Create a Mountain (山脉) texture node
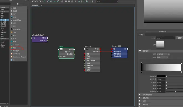183x107 pixels. pos(13,32)
